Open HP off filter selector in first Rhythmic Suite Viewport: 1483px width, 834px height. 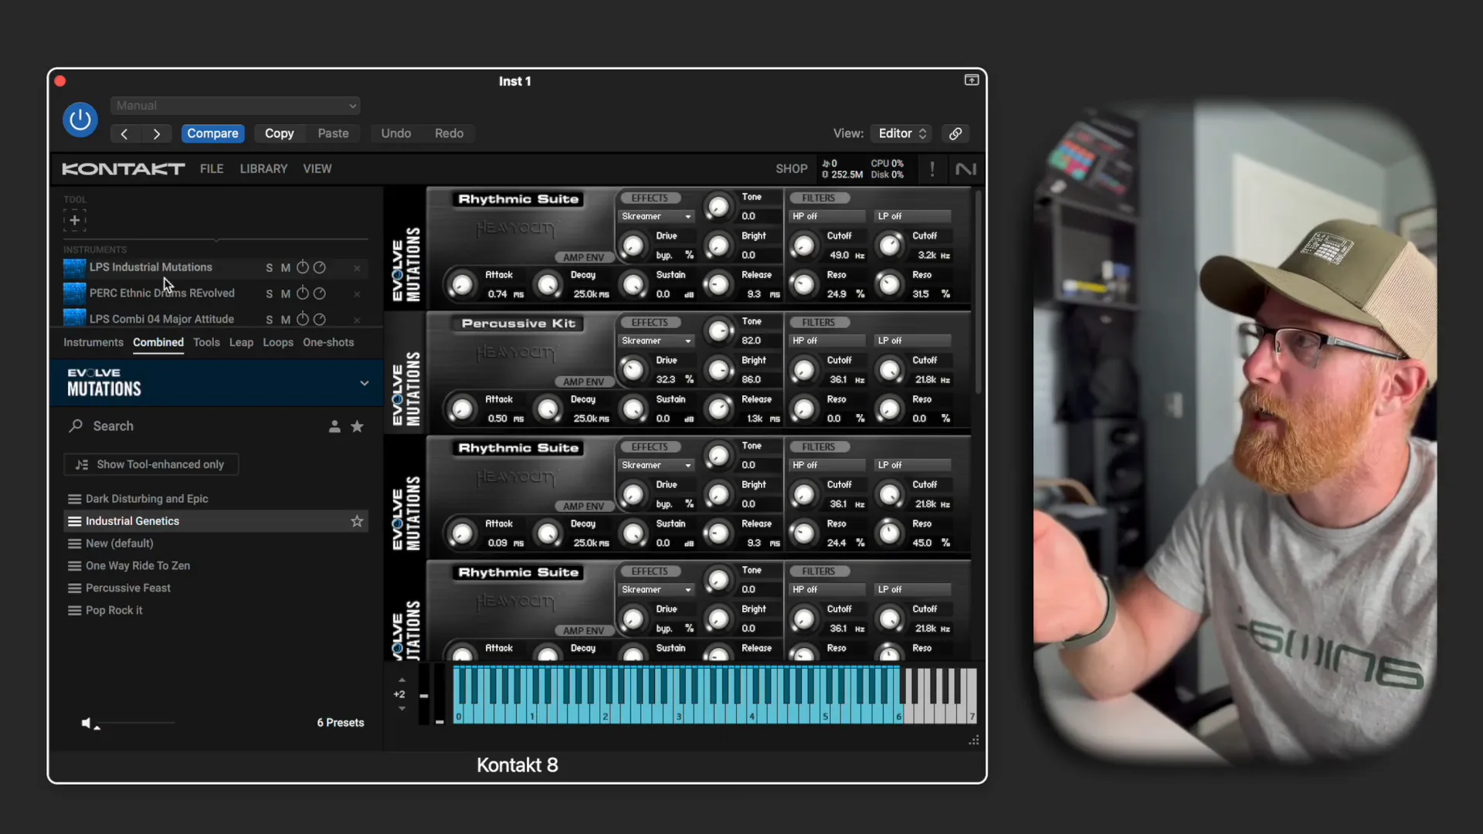pyautogui.click(x=827, y=216)
